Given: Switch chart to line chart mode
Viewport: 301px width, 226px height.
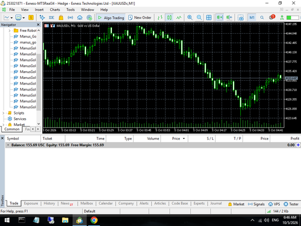Looking at the screenshot, I should coord(179,17).
